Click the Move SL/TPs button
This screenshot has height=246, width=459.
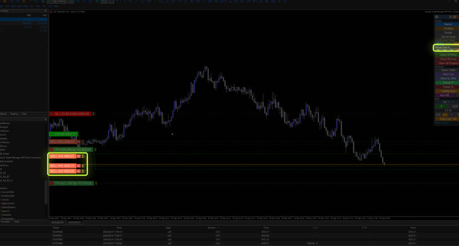tap(447, 78)
